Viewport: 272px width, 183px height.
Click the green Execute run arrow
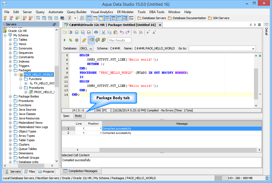pyautogui.click(x=65, y=40)
